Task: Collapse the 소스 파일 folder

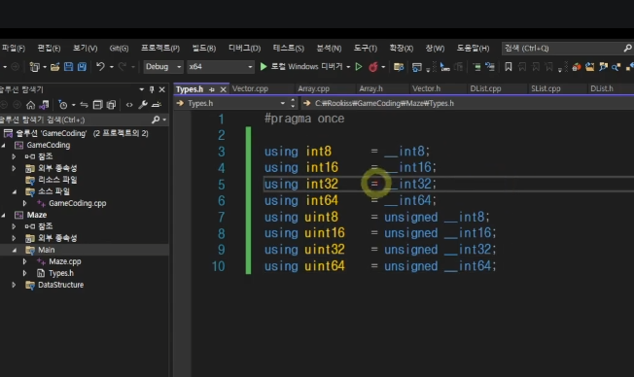Action: click(x=15, y=191)
